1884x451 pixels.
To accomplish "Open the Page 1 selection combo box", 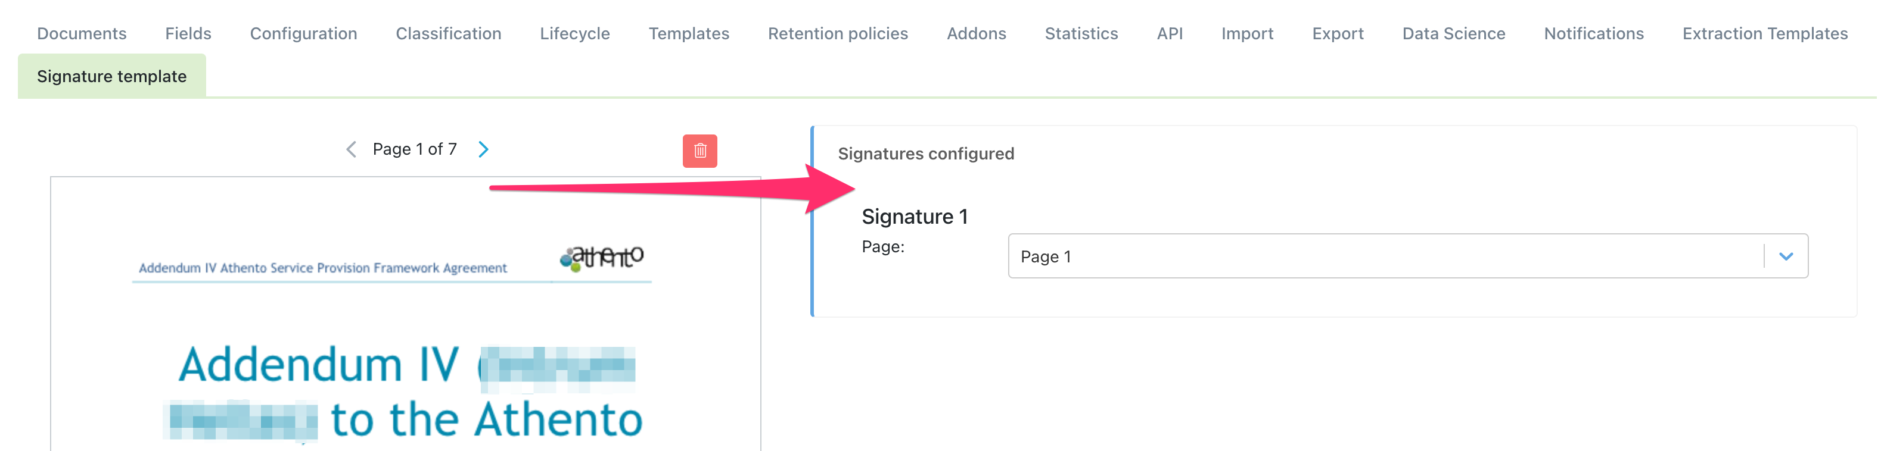I will click(x=1389, y=256).
